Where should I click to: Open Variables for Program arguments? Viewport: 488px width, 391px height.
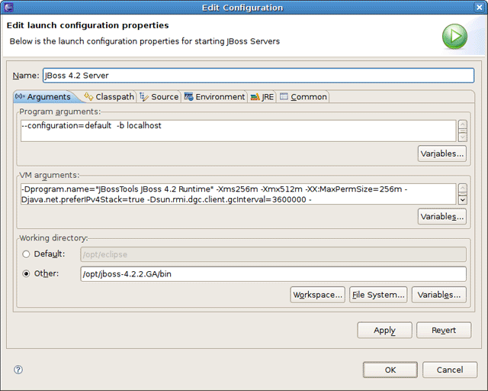[442, 153]
